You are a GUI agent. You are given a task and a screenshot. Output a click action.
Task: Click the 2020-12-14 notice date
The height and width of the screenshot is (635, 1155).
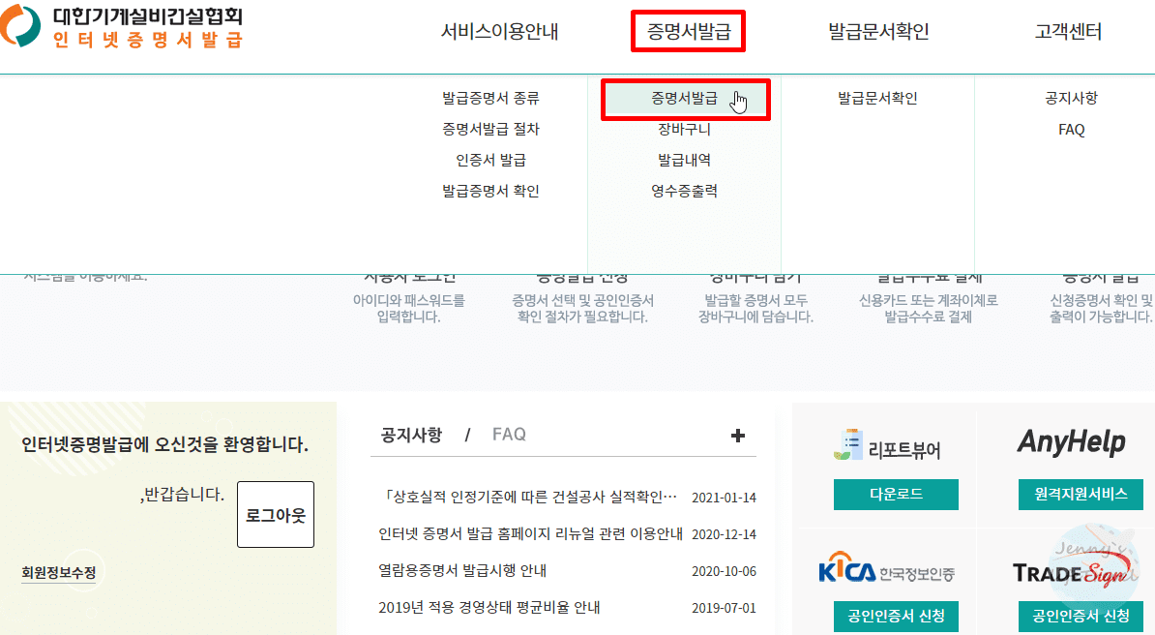725,534
